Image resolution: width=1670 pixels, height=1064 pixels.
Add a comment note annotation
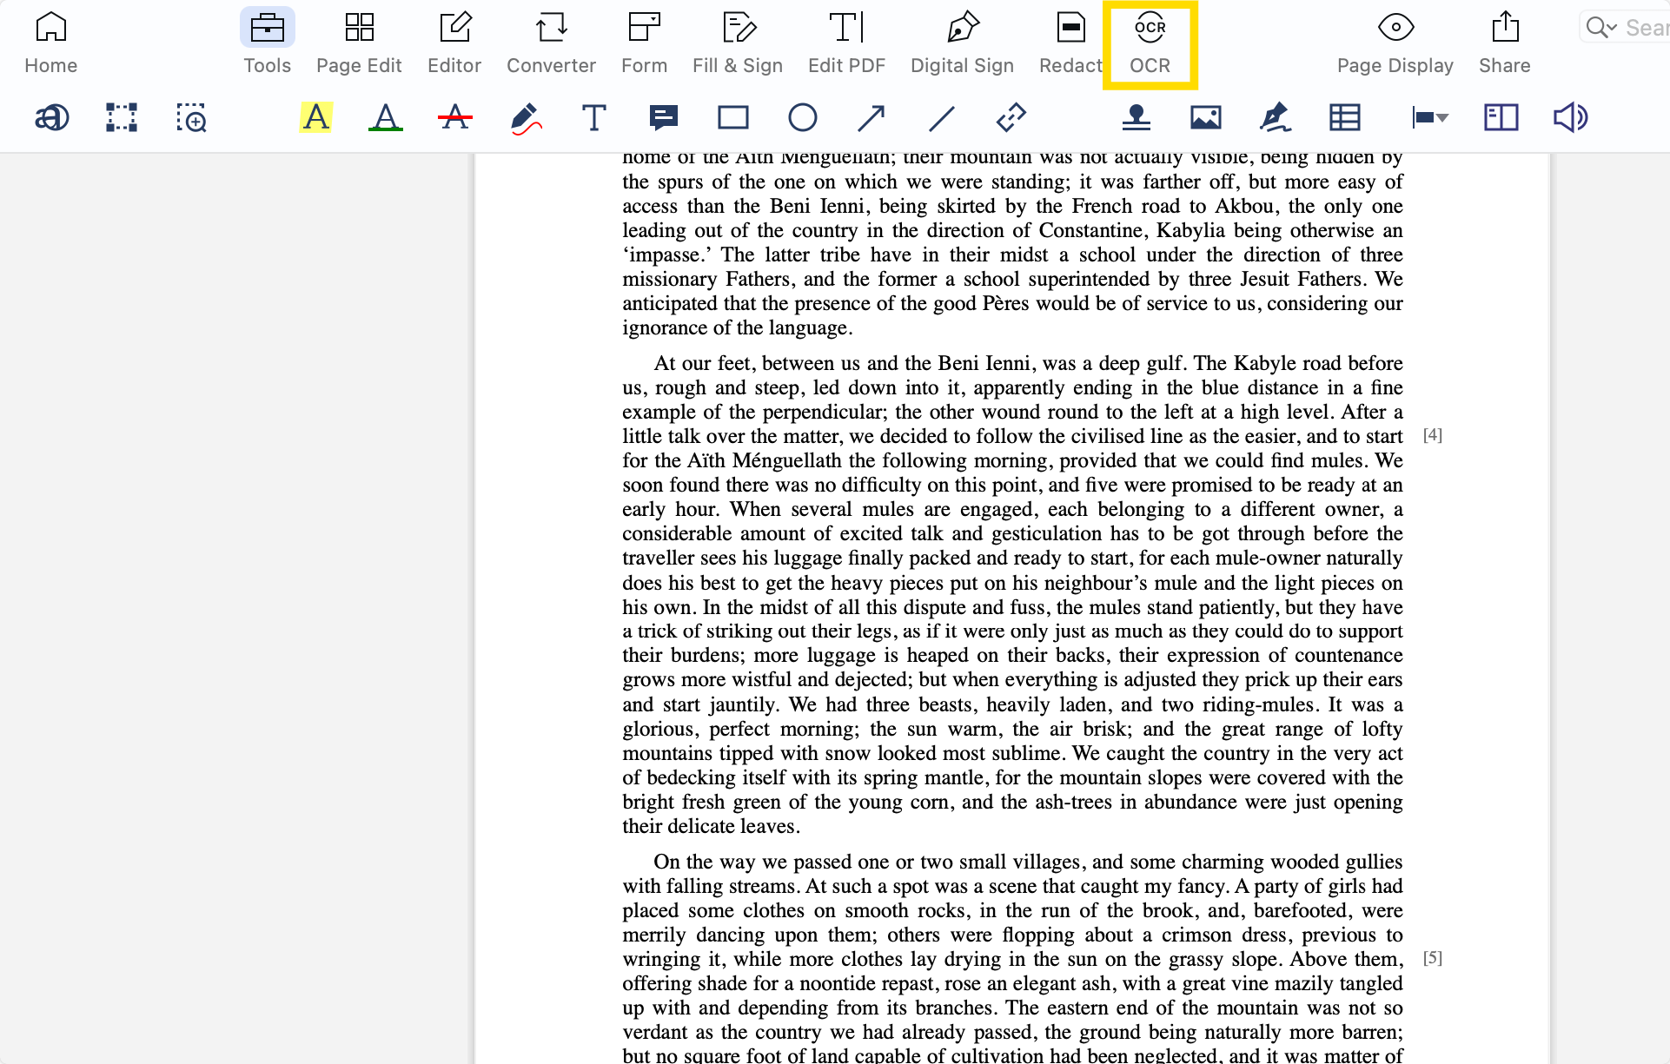664,117
